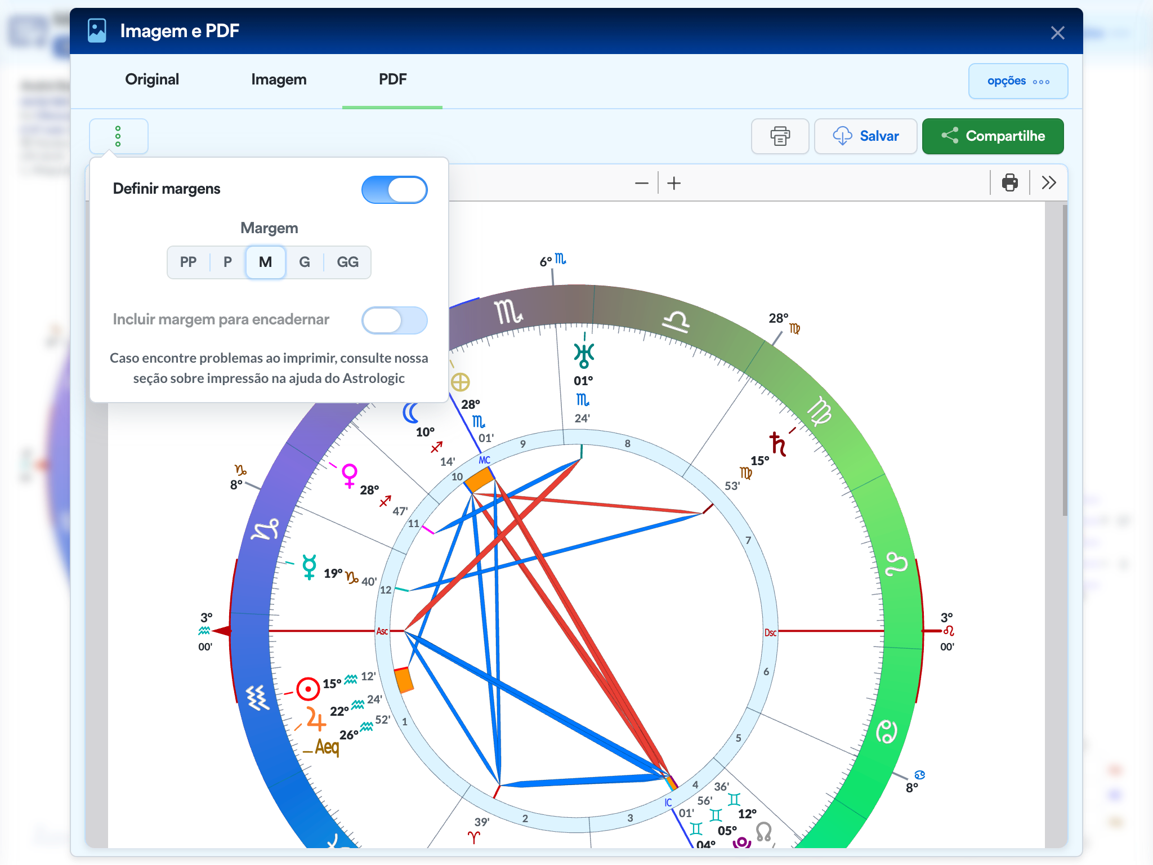Toggle off Definir margens switch
Image resolution: width=1153 pixels, height=865 pixels.
(x=394, y=190)
